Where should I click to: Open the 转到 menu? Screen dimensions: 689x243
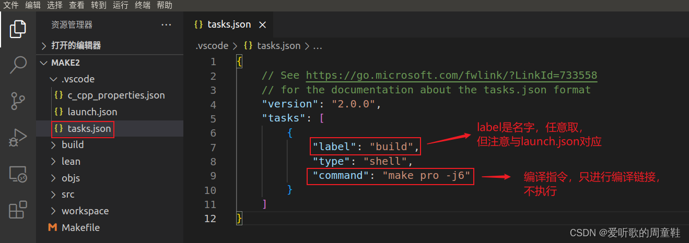[99, 5]
